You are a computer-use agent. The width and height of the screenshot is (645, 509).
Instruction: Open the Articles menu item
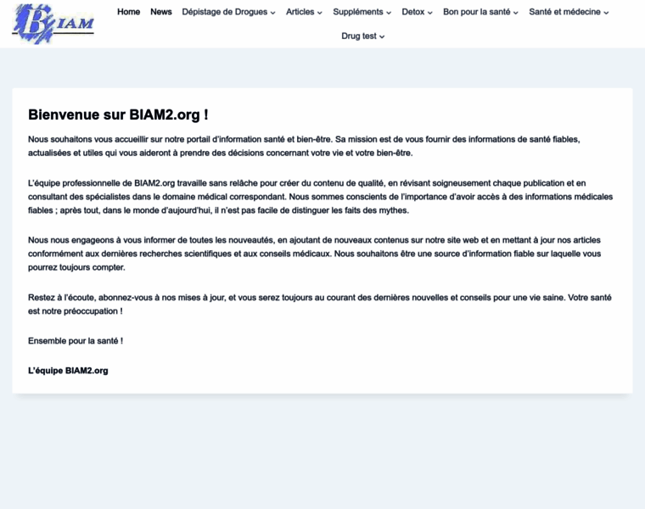pos(300,12)
